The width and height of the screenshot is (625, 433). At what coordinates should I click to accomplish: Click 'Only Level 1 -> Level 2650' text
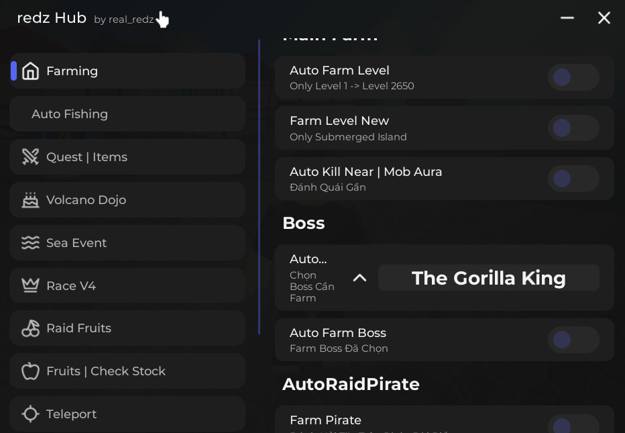tap(351, 86)
